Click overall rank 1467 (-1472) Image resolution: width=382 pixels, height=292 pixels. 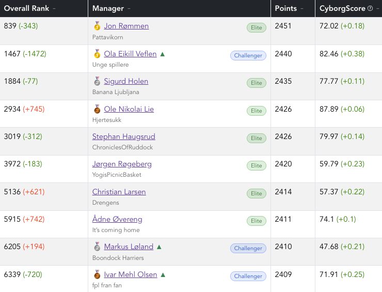[25, 54]
